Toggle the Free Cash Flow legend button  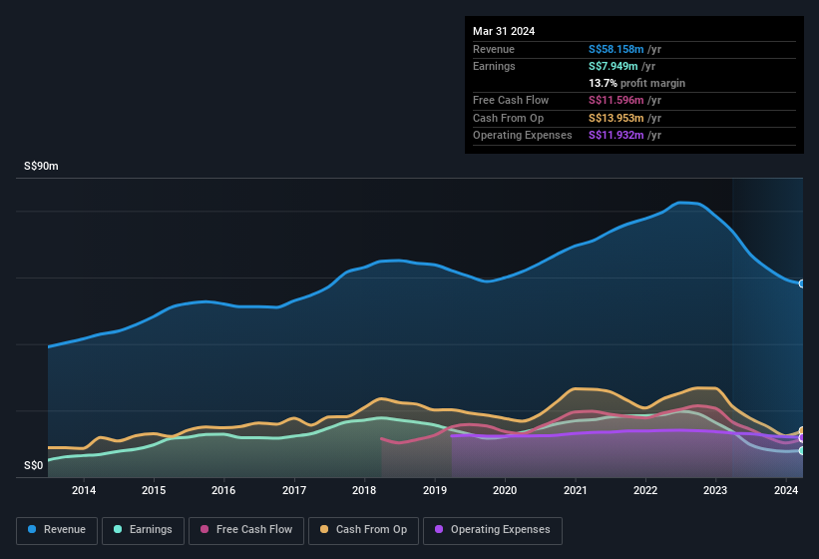[x=246, y=530]
